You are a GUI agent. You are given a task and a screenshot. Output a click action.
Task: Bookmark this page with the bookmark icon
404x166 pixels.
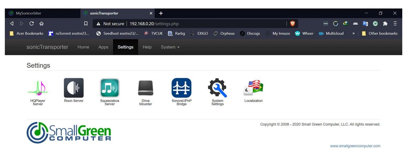[x=86, y=24]
